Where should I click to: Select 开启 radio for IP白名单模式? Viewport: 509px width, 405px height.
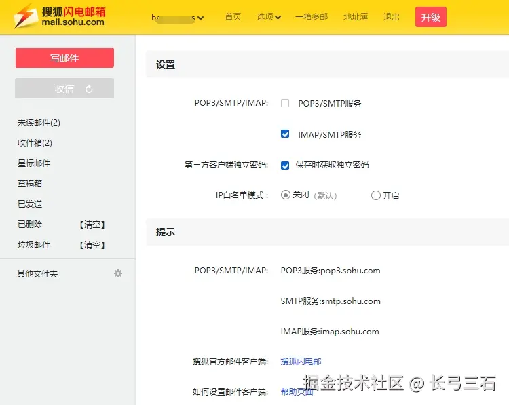[x=375, y=195]
